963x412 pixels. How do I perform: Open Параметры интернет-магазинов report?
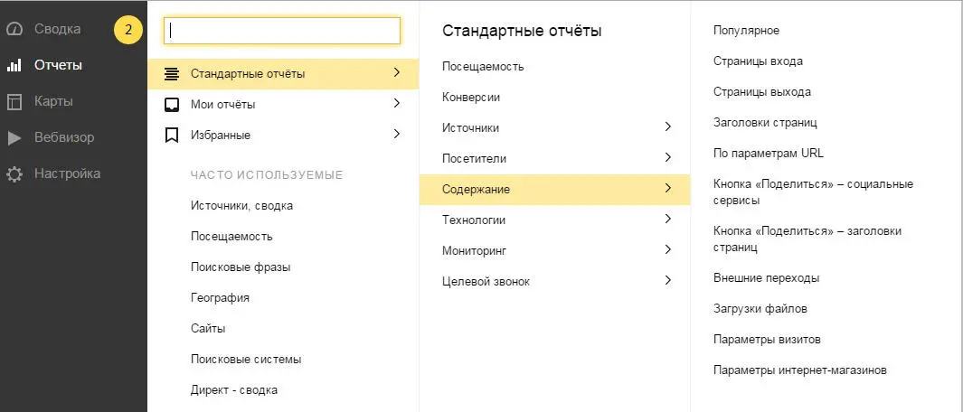799,370
